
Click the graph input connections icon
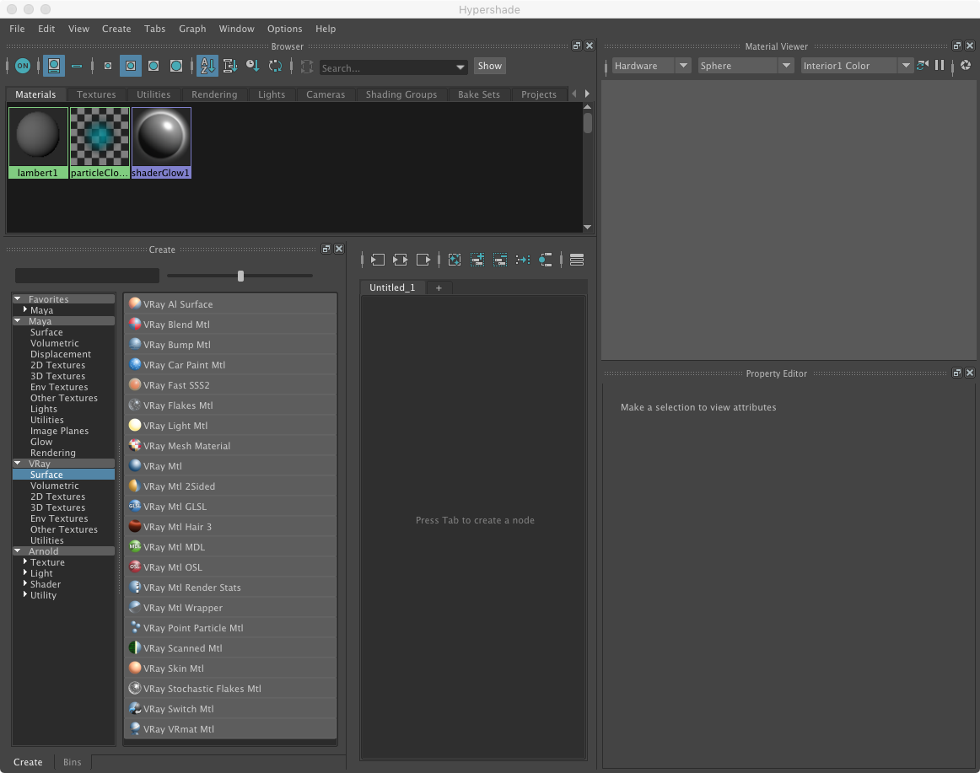[x=377, y=260]
